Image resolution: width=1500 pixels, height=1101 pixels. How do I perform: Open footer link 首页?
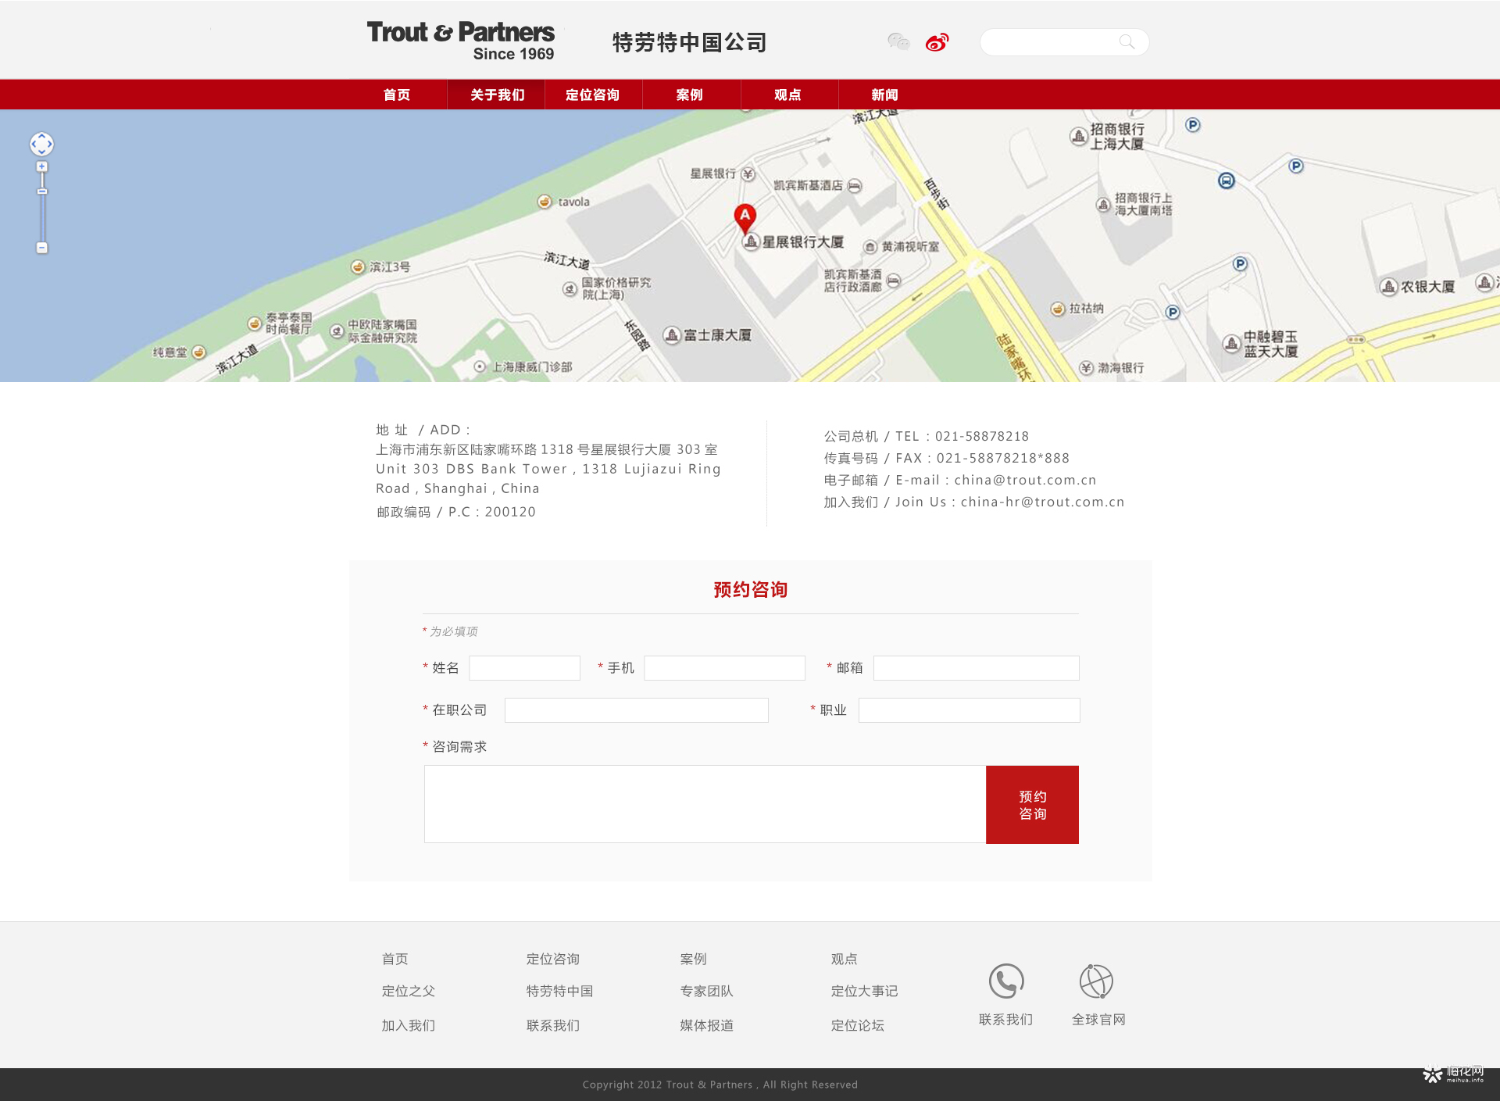tap(395, 959)
